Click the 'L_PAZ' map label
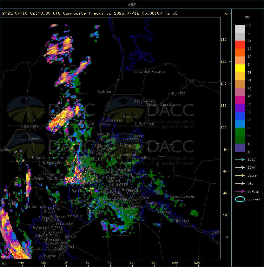Viewport: 264px width, 267px height. pos(214,233)
